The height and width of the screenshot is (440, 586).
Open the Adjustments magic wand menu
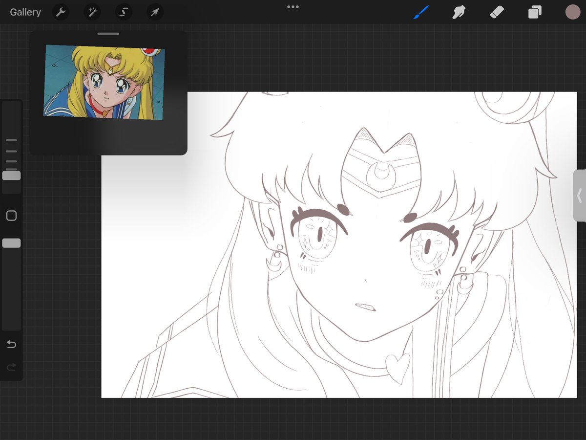coord(92,12)
